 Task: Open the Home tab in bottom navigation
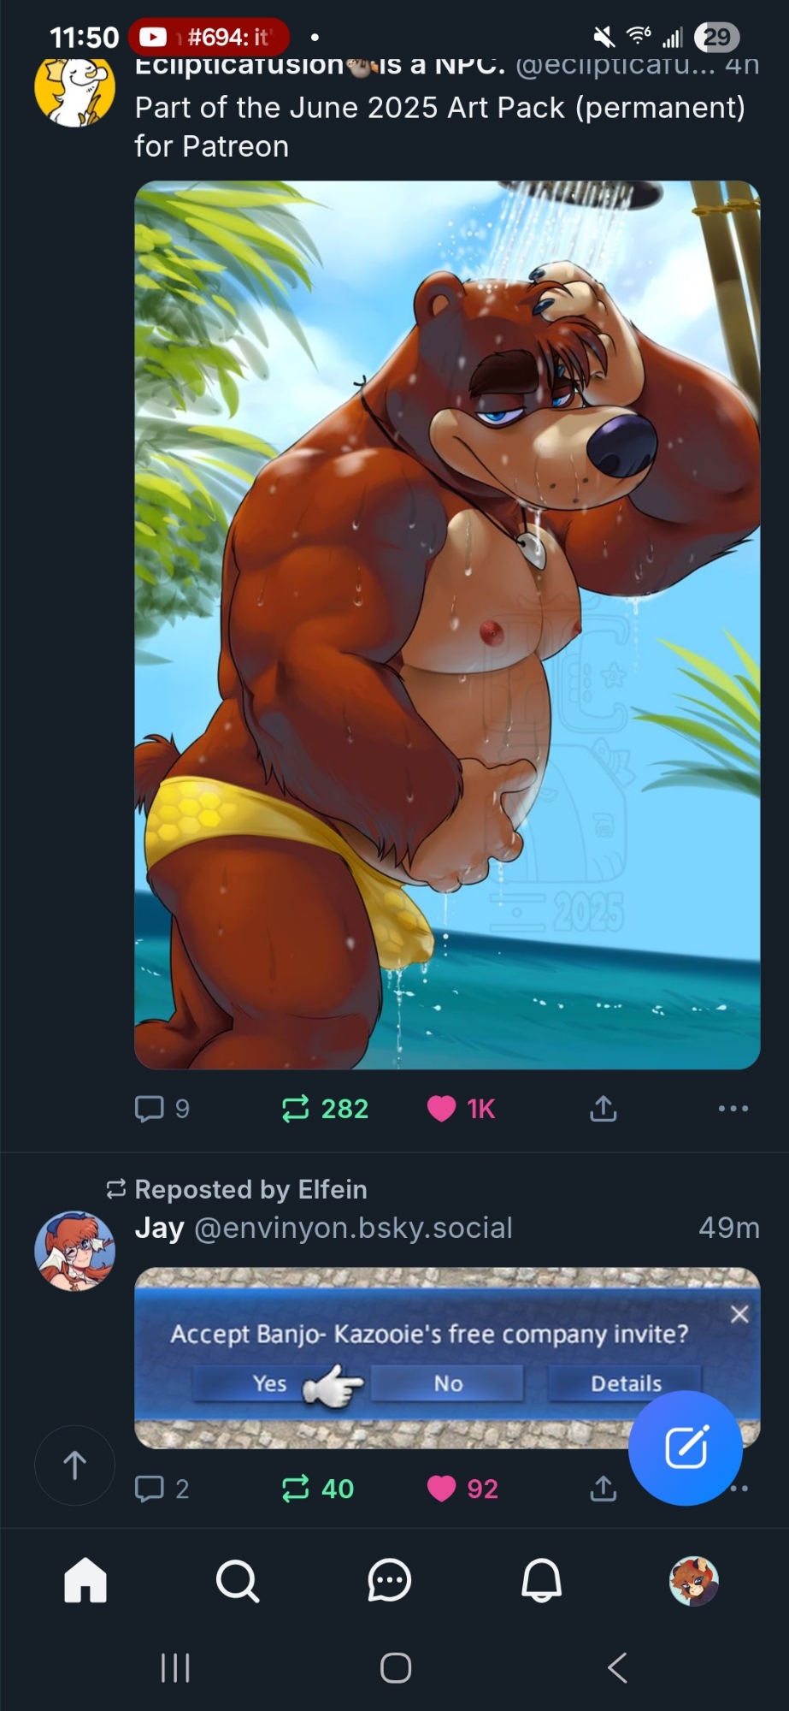85,1579
